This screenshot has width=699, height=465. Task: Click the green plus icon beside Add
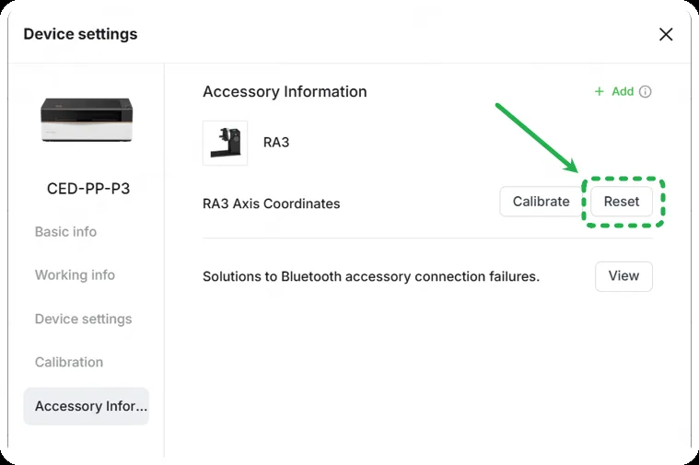(600, 91)
